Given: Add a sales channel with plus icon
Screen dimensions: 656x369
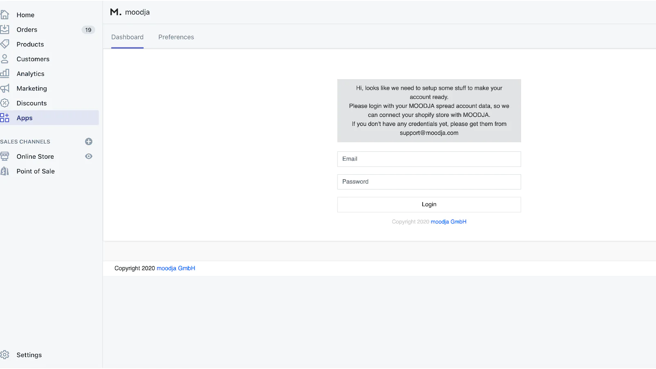Looking at the screenshot, I should [x=89, y=142].
